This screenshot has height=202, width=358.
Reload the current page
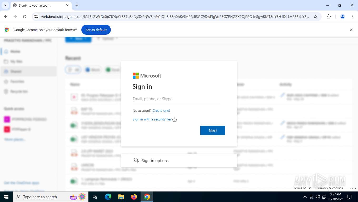[x=25, y=17]
